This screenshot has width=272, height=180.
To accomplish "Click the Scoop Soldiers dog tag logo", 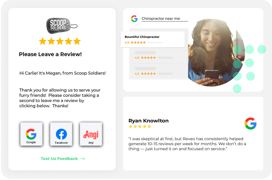I will 62,26.
